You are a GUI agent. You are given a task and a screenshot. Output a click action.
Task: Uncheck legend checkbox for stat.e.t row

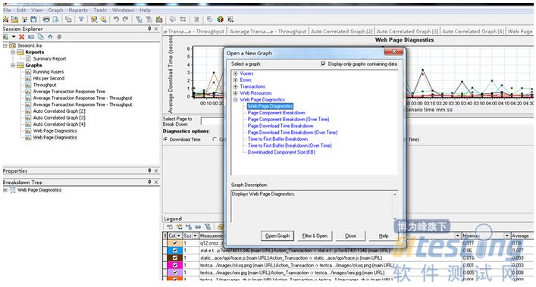coord(175,251)
